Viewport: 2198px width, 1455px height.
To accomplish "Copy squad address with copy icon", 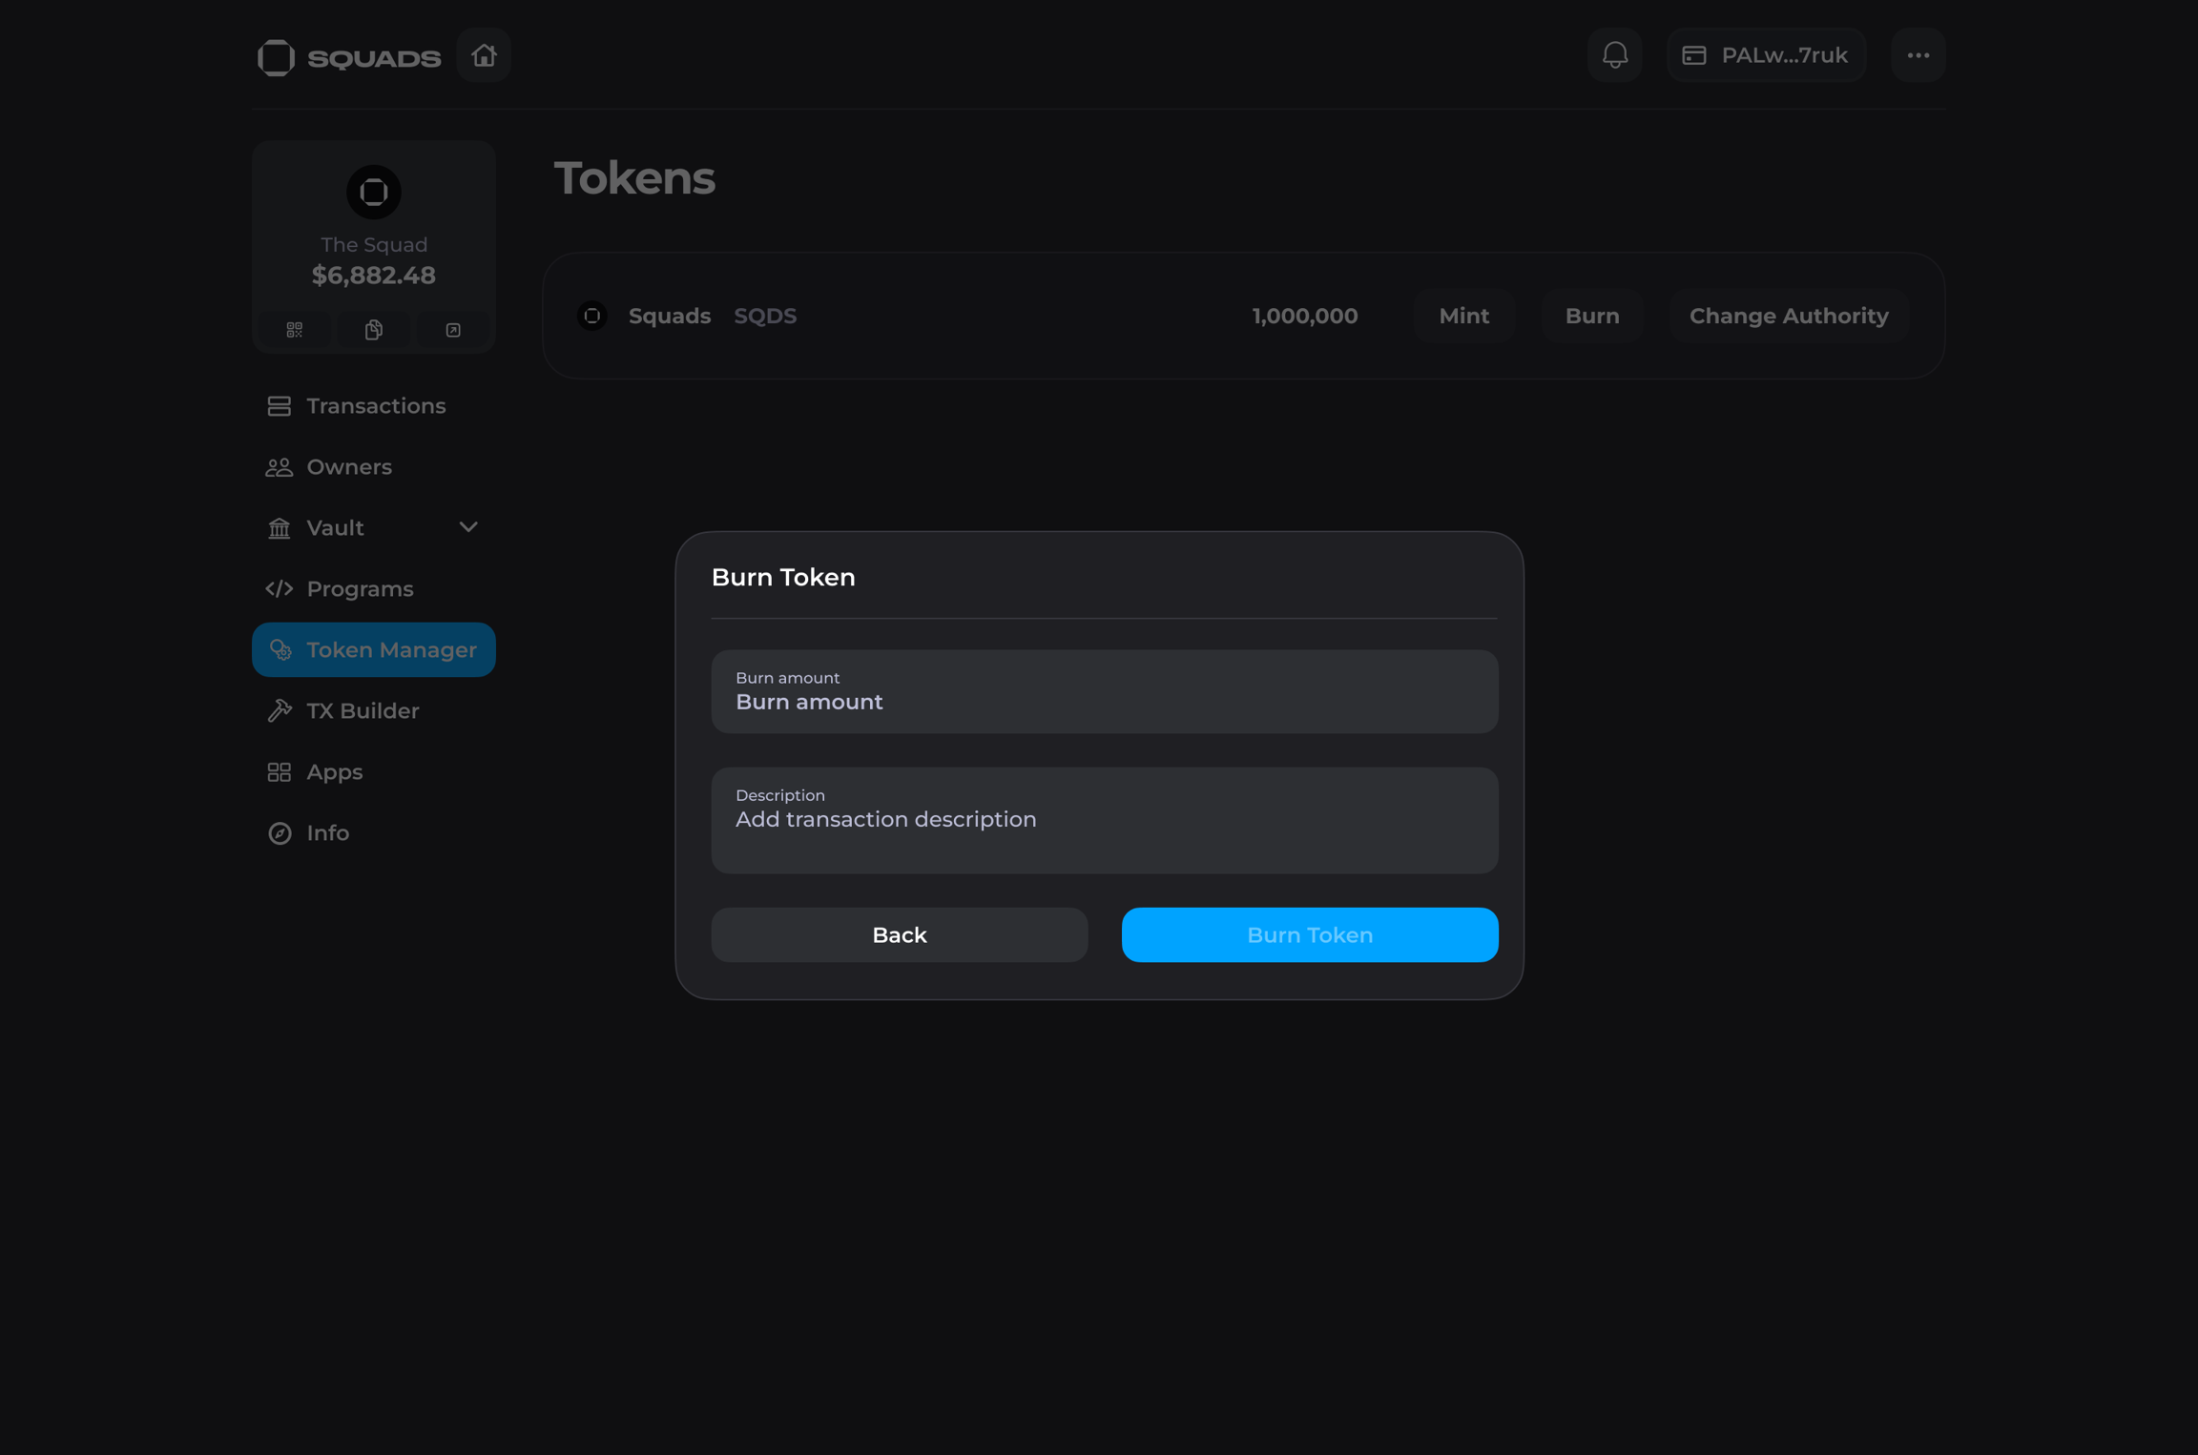I will click(374, 330).
